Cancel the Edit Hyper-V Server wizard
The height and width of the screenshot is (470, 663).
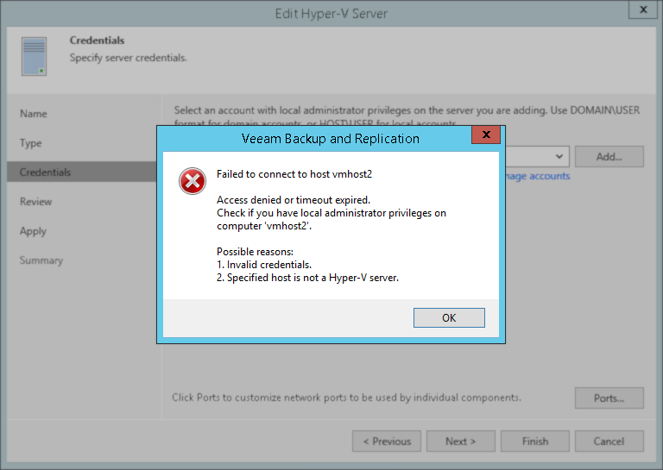(609, 442)
